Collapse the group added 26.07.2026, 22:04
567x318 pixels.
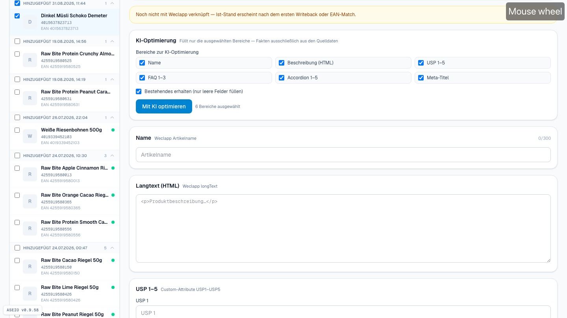tap(112, 117)
